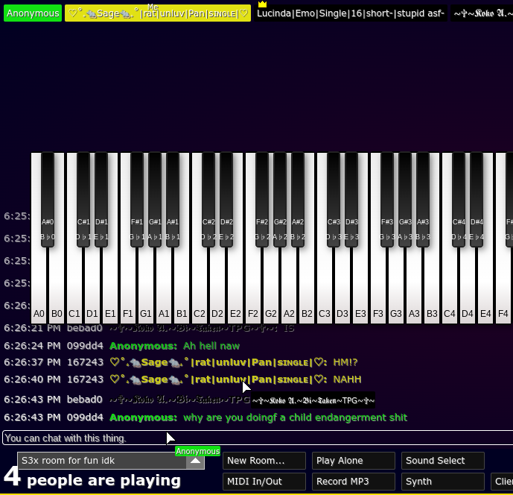
Task: Click the Anonymous participant name tag
Action: [33, 13]
